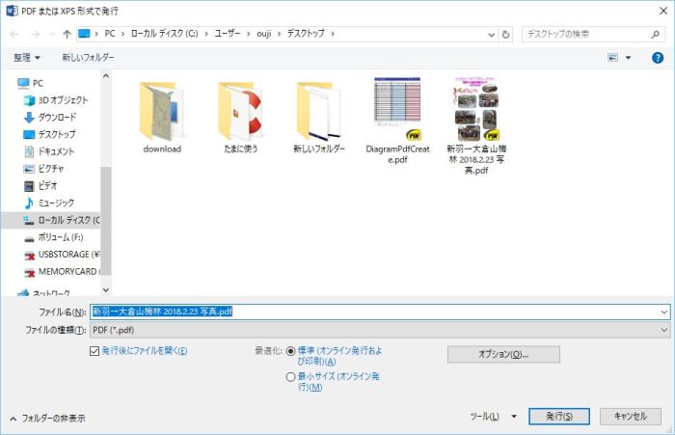Viewport: 675px width, 435px height.
Task: Click the オプション button
Action: coord(503,355)
